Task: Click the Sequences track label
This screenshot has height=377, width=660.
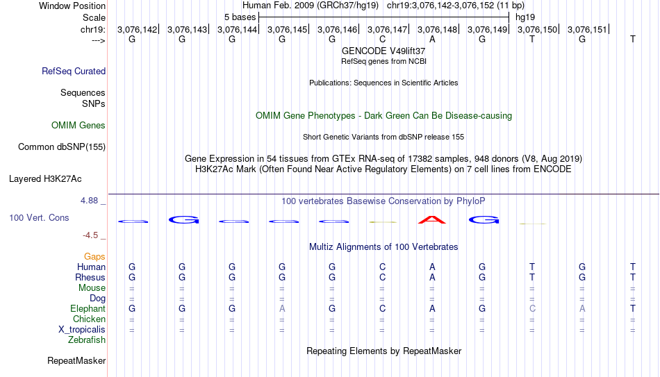Action: coord(83,92)
